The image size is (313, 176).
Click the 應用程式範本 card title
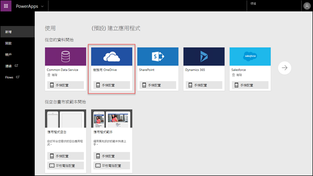click(103, 132)
